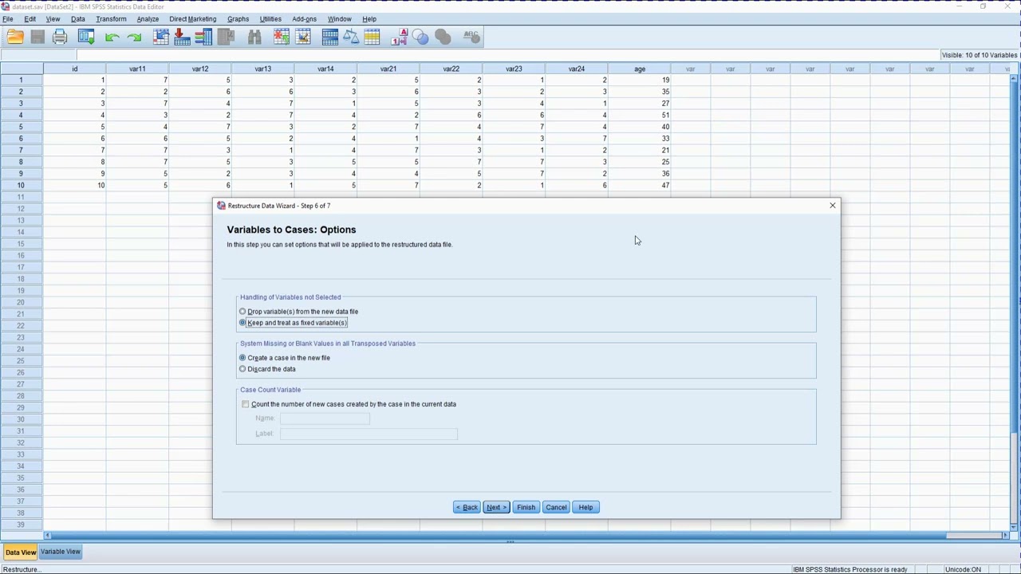Click age cell with value 47
Viewport: 1021px width, 574px height.
tap(640, 185)
